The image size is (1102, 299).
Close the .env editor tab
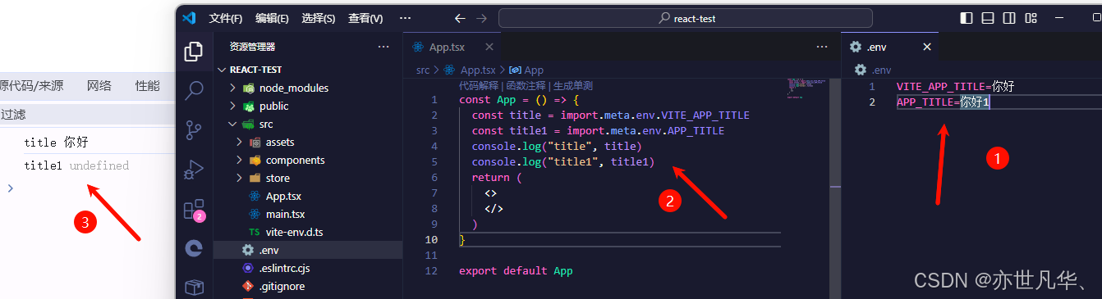coord(927,48)
